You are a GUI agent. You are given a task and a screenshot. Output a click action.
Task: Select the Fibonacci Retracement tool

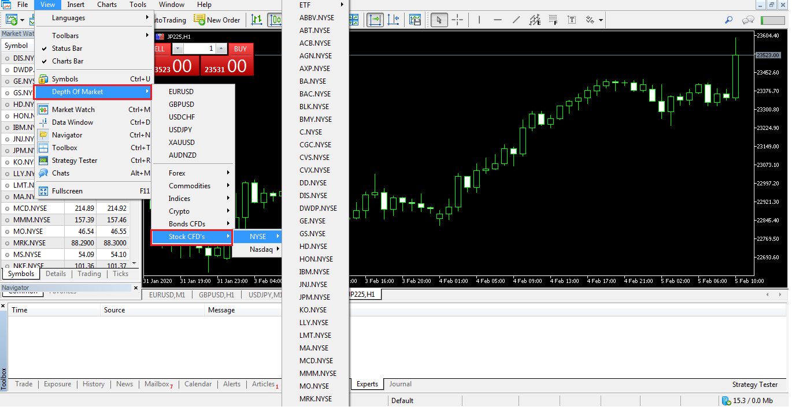(x=553, y=20)
